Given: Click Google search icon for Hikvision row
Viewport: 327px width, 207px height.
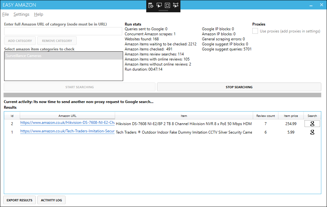Looking at the screenshot, I should tap(312, 124).
